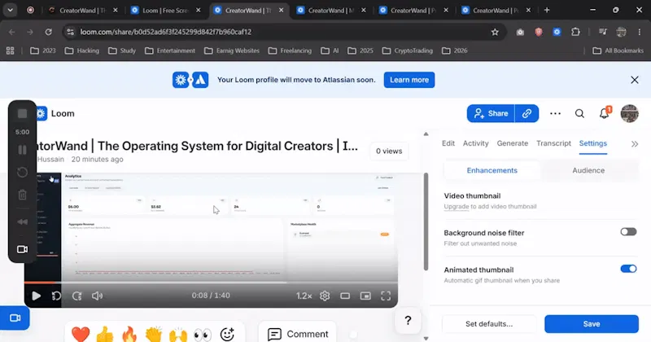Open the Loom search icon
Image resolution: width=651 pixels, height=342 pixels.
[579, 113]
